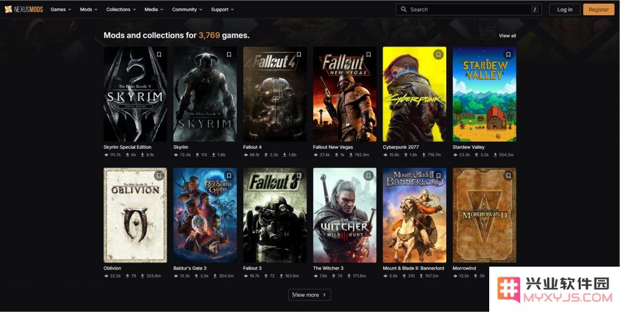Viewport: 620px width, 312px height.
Task: Open Bannerlord cover thumbnail
Action: (414, 215)
